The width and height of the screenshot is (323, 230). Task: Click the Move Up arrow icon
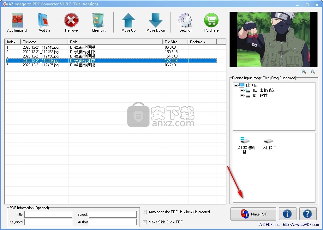coord(128,20)
